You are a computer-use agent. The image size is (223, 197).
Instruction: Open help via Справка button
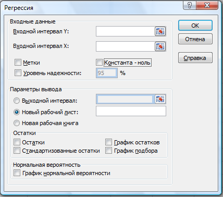tap(195, 58)
